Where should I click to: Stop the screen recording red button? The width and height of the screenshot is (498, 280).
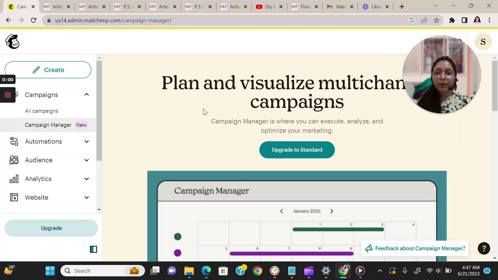click(x=8, y=95)
